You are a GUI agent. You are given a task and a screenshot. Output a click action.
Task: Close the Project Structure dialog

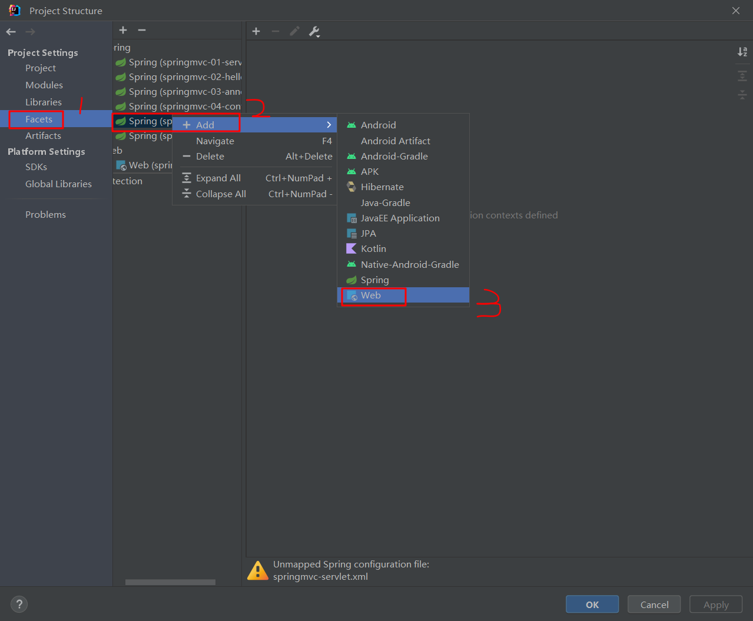tap(736, 11)
